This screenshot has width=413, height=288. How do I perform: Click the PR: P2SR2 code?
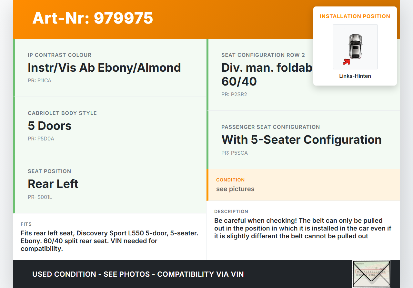pos(234,95)
